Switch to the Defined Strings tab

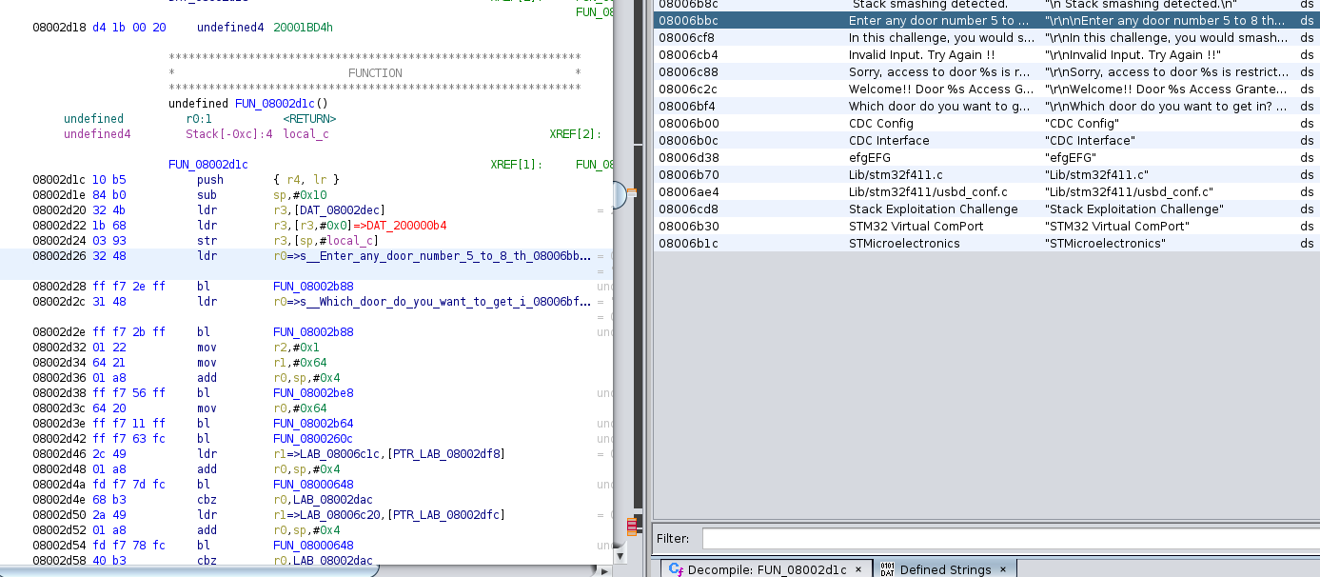[947, 568]
